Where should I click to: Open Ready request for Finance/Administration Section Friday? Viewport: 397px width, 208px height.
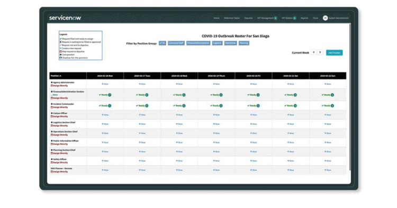click(254, 95)
